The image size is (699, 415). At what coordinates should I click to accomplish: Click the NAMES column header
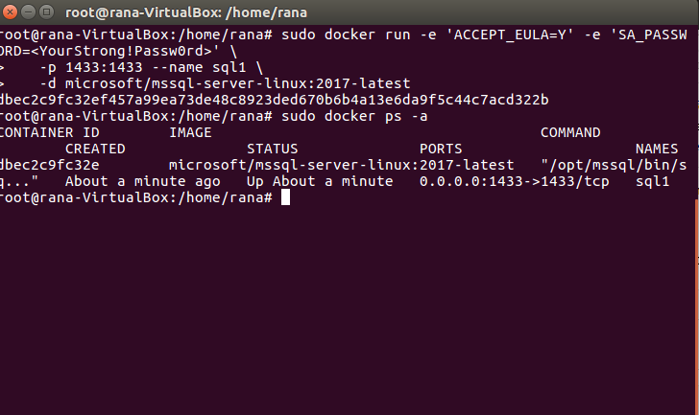(x=656, y=149)
